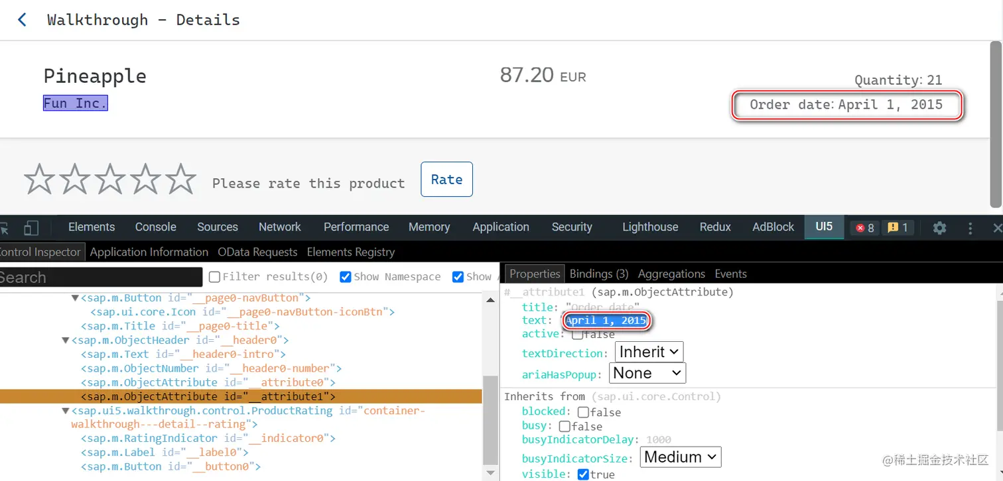This screenshot has height=481, width=1003.
Task: Click the Pineapple product title
Action: click(x=95, y=76)
